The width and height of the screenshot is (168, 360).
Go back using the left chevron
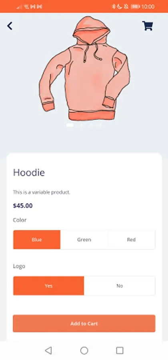(x=10, y=26)
